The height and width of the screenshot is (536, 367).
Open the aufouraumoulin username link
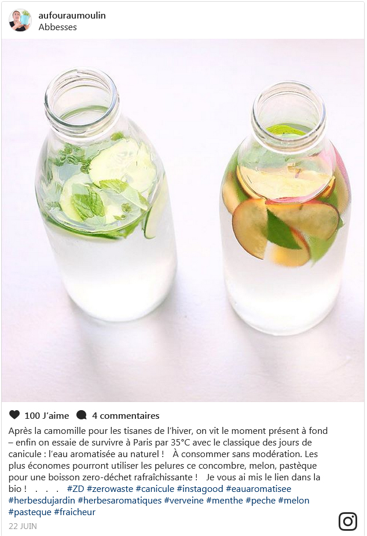point(72,16)
